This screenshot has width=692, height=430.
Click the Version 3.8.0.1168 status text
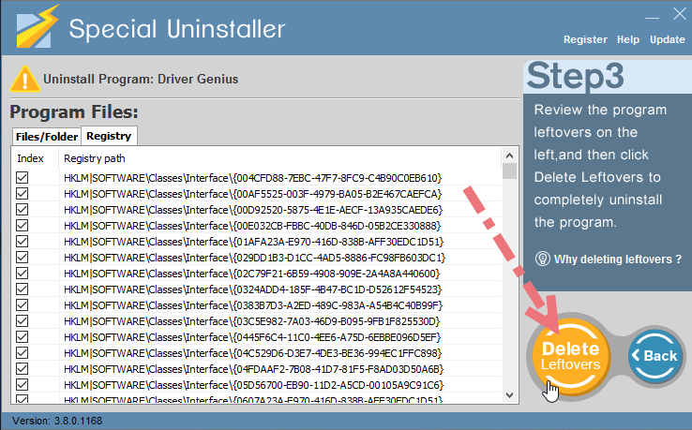pos(57,421)
